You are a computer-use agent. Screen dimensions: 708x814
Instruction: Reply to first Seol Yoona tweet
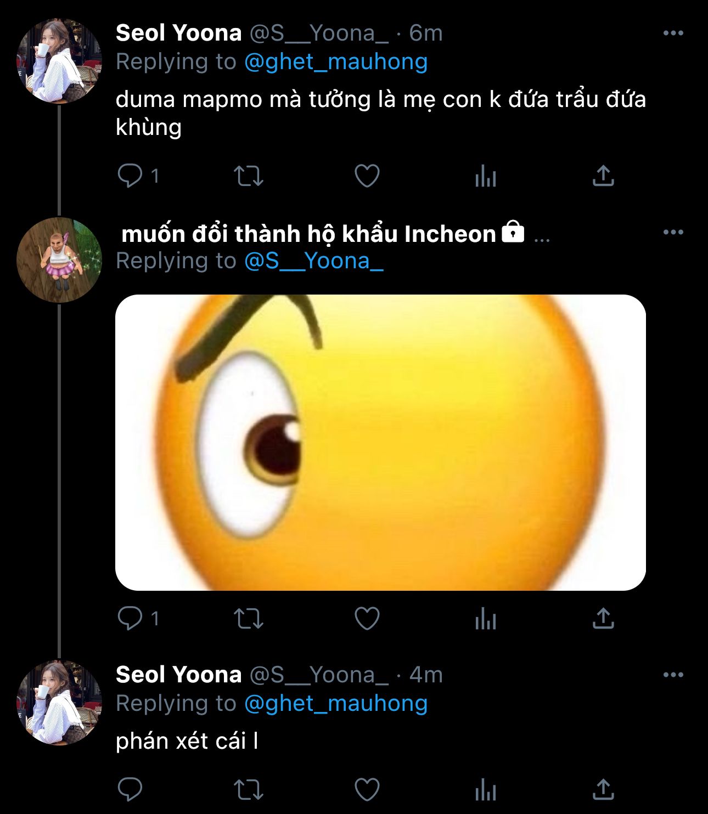(x=130, y=176)
